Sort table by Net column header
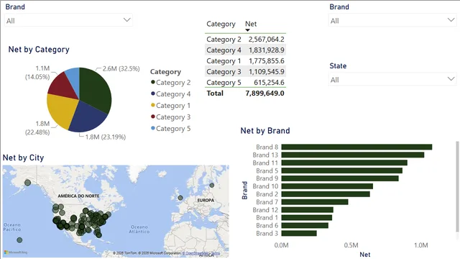Viewport: 460px width, 259px height. coord(251,24)
